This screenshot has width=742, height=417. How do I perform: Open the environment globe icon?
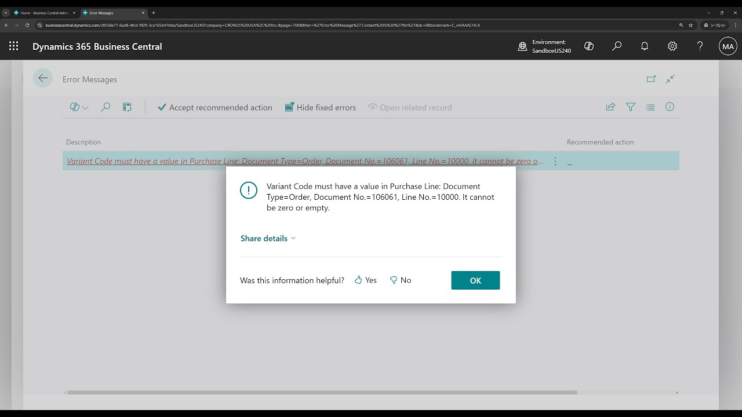click(x=522, y=46)
